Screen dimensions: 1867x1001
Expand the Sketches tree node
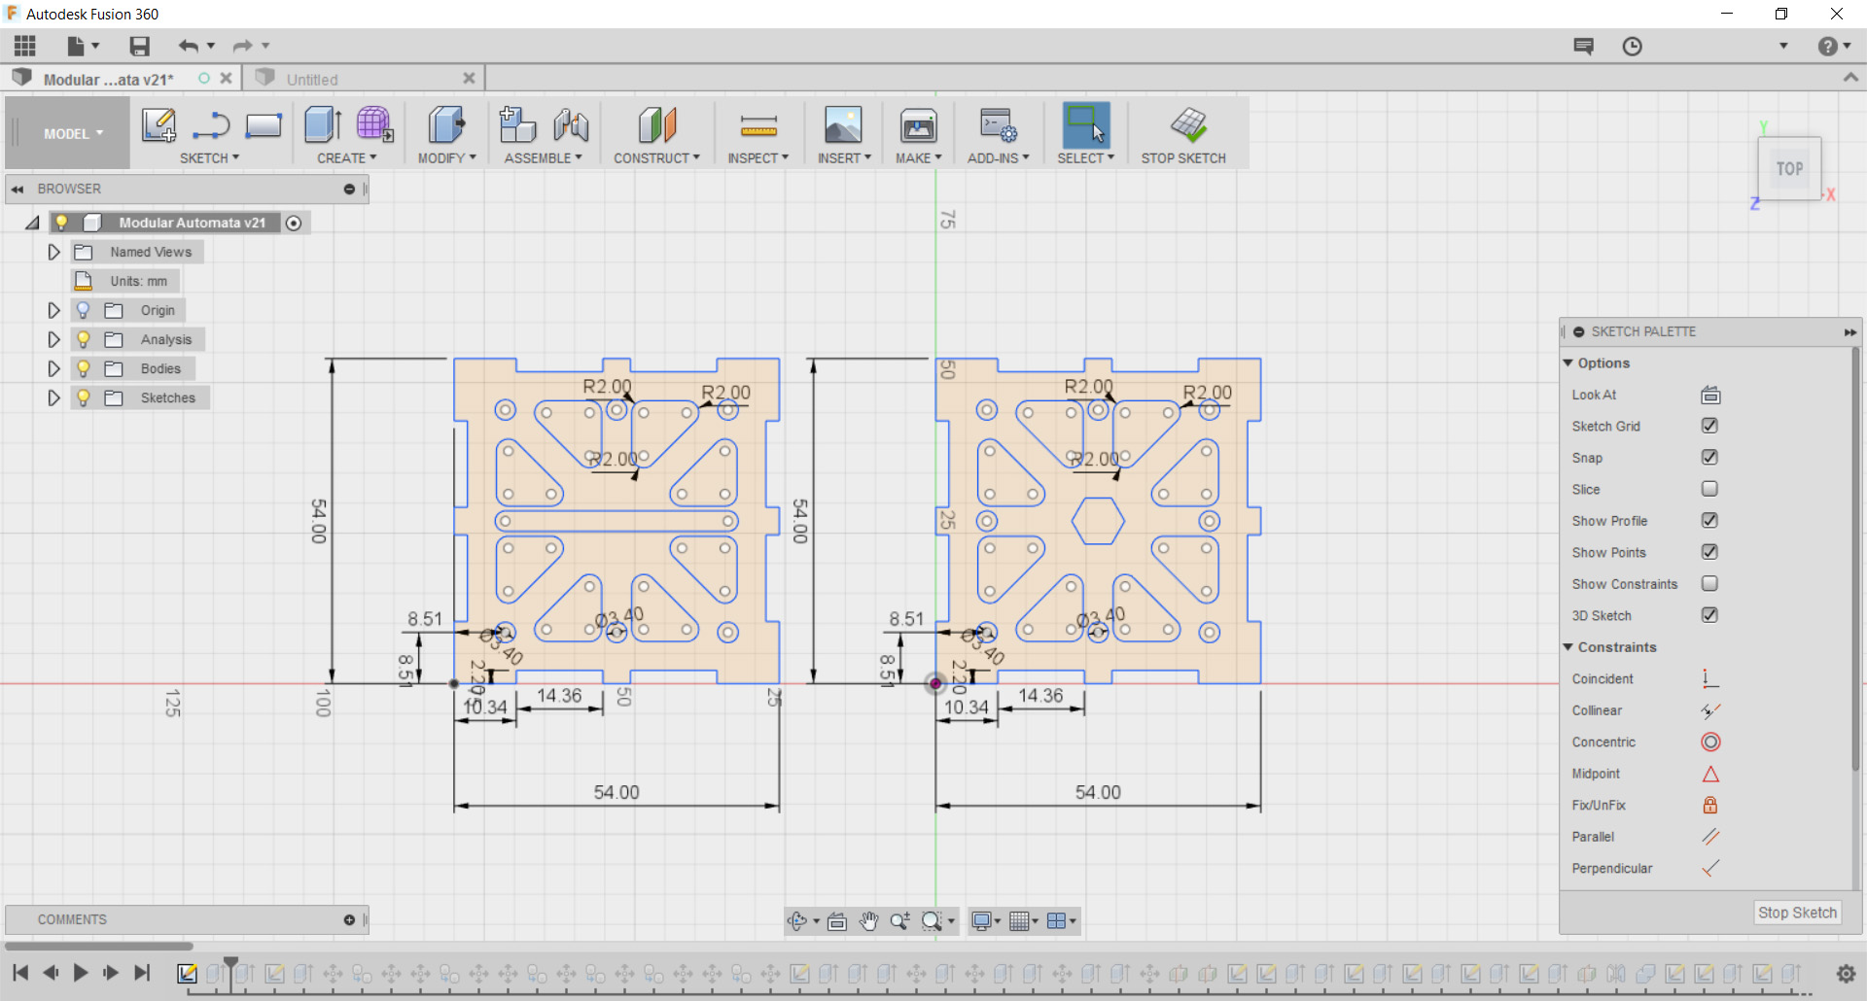point(53,397)
